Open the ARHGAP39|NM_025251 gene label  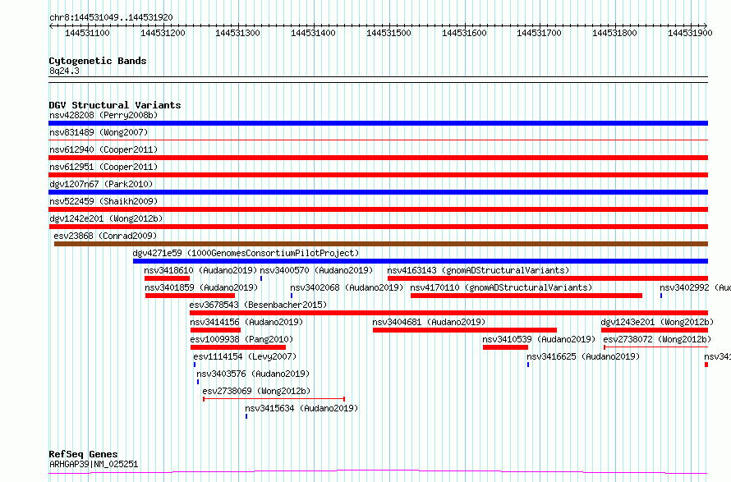tap(94, 464)
